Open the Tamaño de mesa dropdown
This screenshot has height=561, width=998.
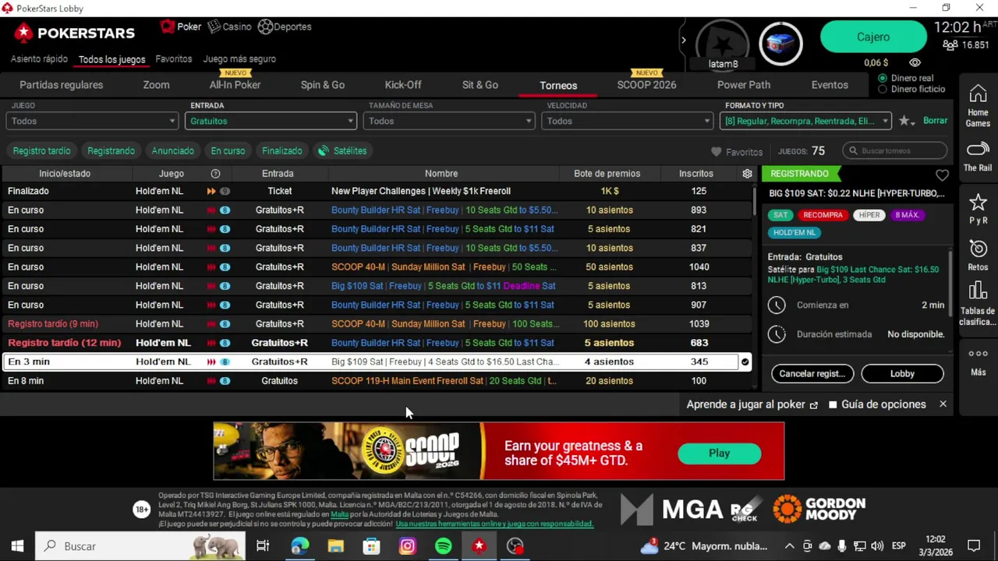tap(449, 121)
